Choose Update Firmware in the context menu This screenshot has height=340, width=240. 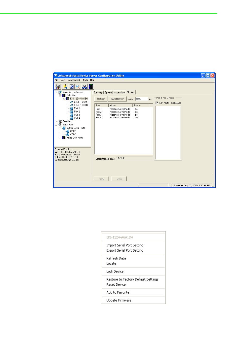pyautogui.click(x=119, y=300)
